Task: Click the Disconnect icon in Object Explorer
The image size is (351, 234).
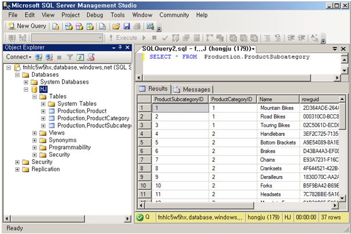Action: pyautogui.click(x=49, y=57)
